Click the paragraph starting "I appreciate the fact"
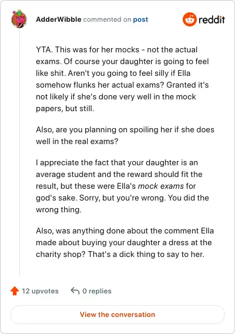Viewport: 235px width, 334px height. [x=122, y=186]
